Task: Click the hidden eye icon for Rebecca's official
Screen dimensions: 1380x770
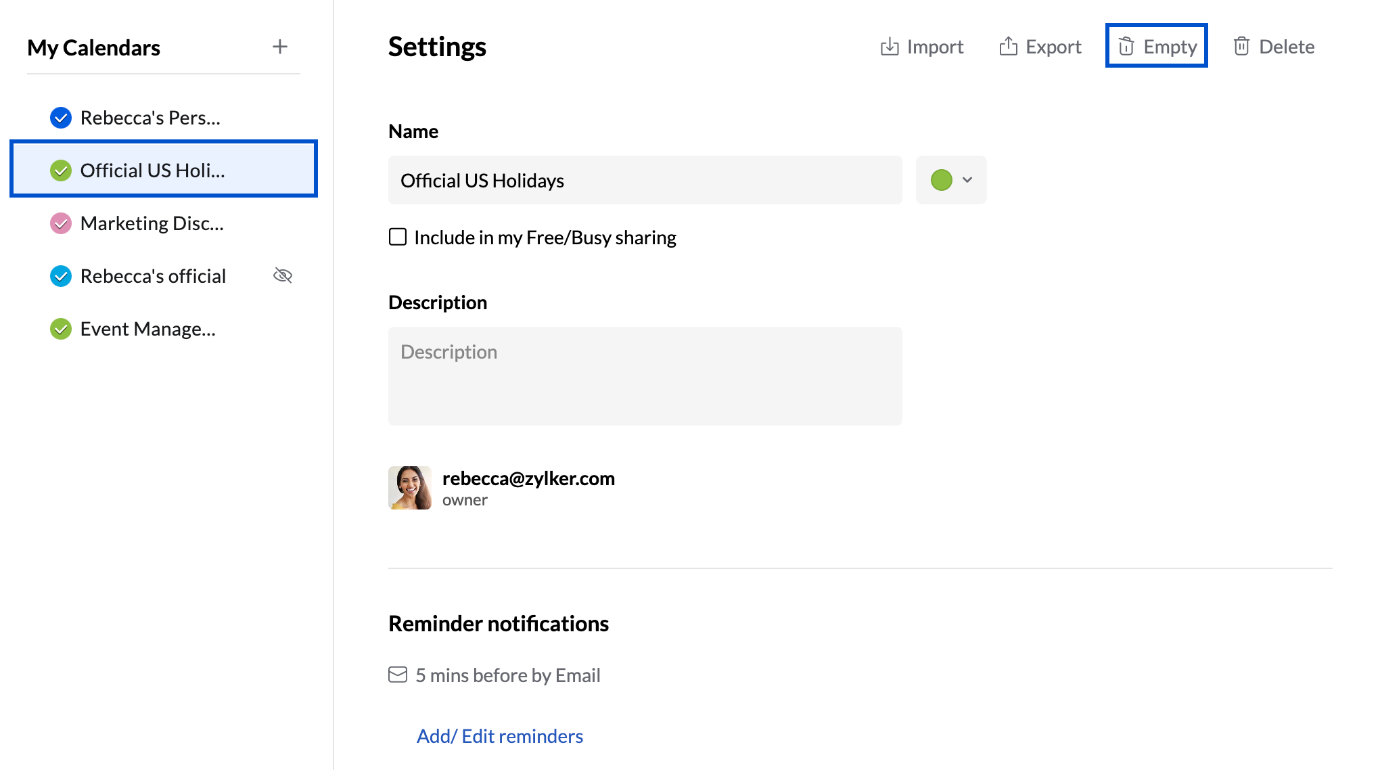Action: [282, 275]
